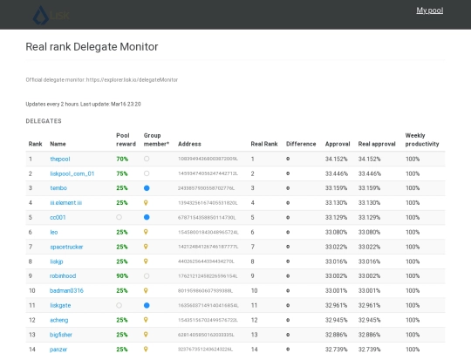Viewport: 471px width, 353px height.
Task: Click the Weekly productivity column header
Action: [422, 139]
